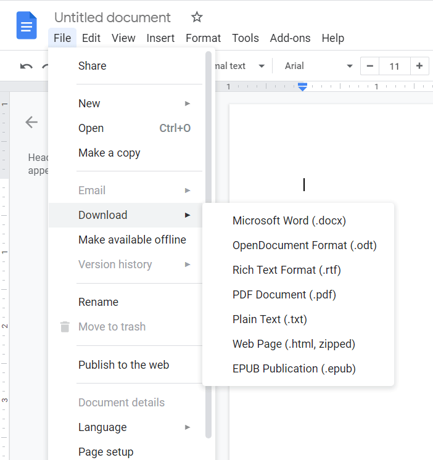Decrease font size with minus button

click(369, 66)
